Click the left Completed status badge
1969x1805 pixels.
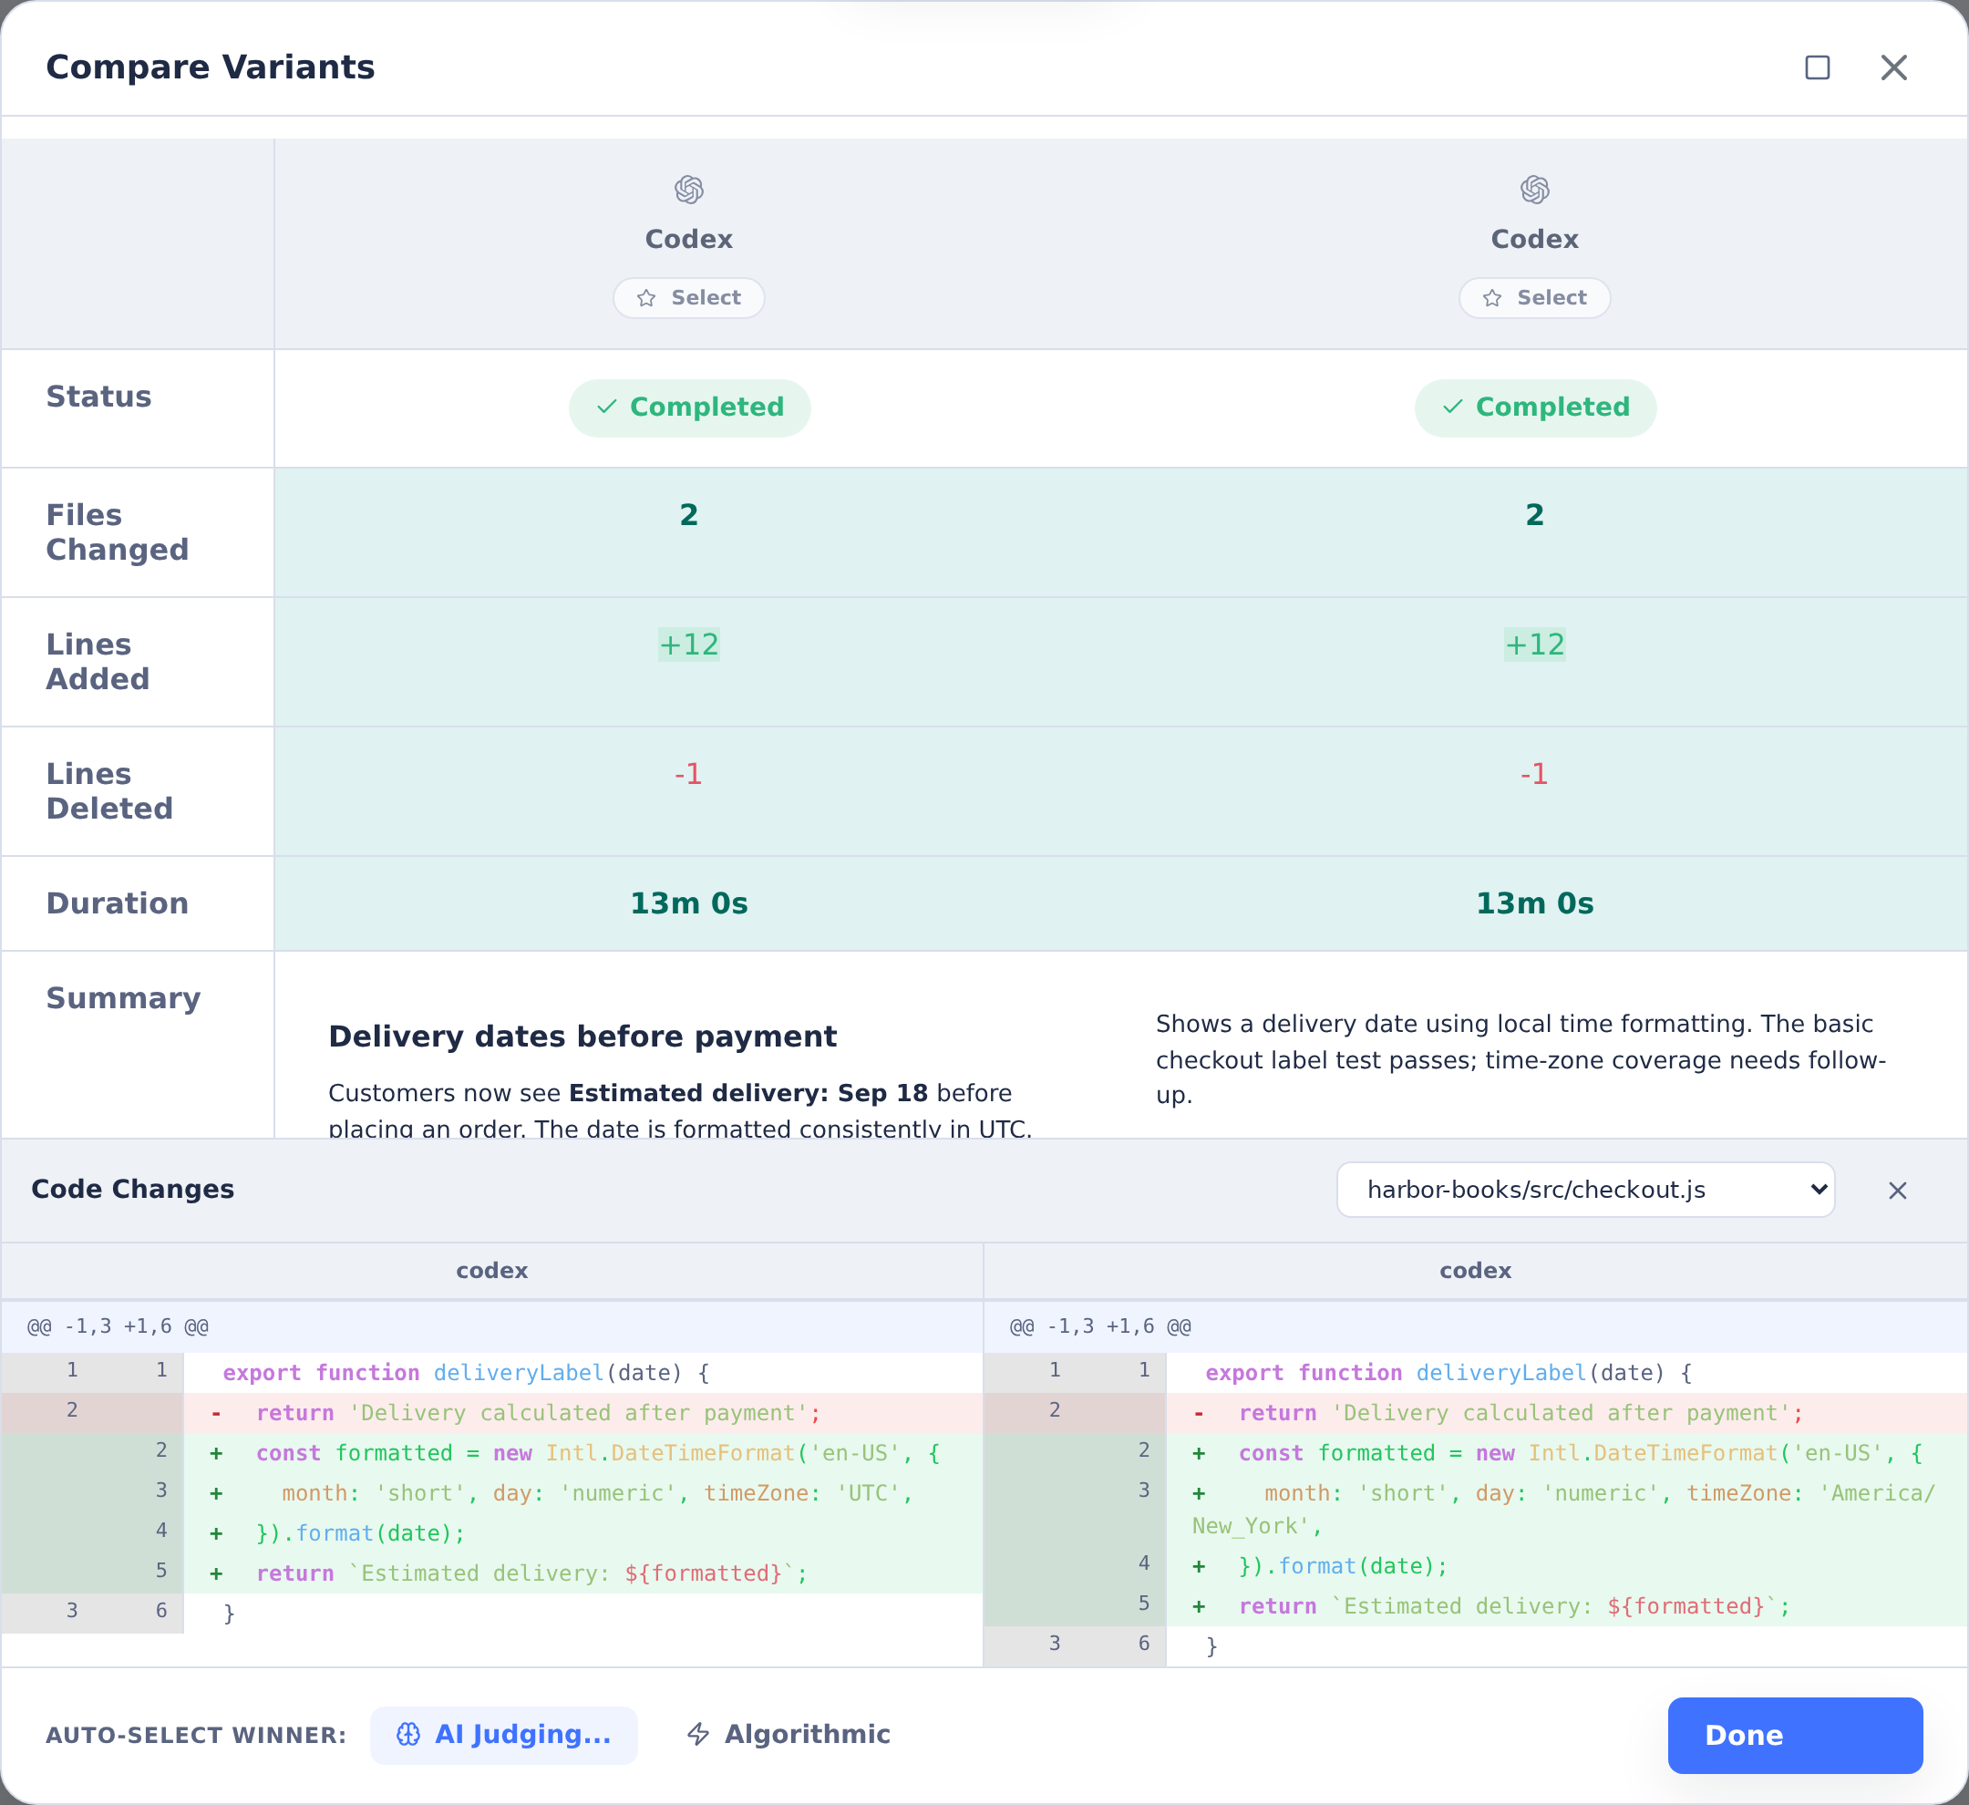click(x=689, y=407)
